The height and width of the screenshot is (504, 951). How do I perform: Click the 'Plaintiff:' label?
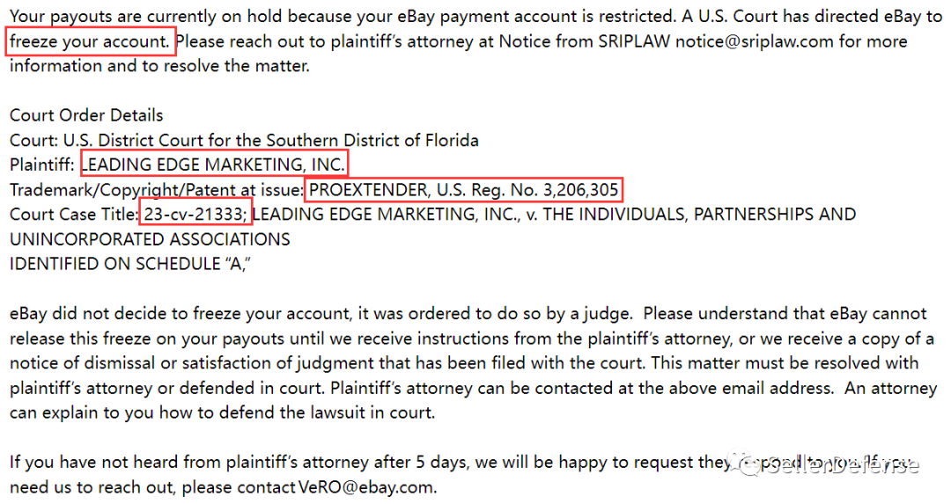coord(42,164)
